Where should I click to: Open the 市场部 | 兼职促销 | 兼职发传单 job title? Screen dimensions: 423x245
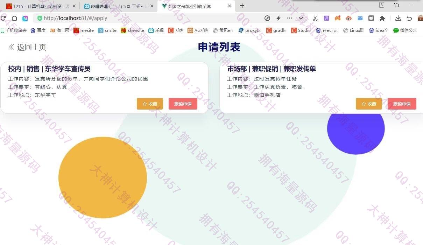pos(272,69)
